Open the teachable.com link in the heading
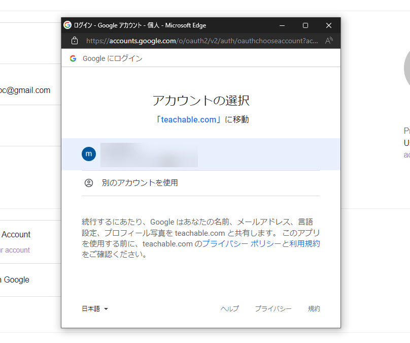This screenshot has height=343, width=410. (x=189, y=119)
